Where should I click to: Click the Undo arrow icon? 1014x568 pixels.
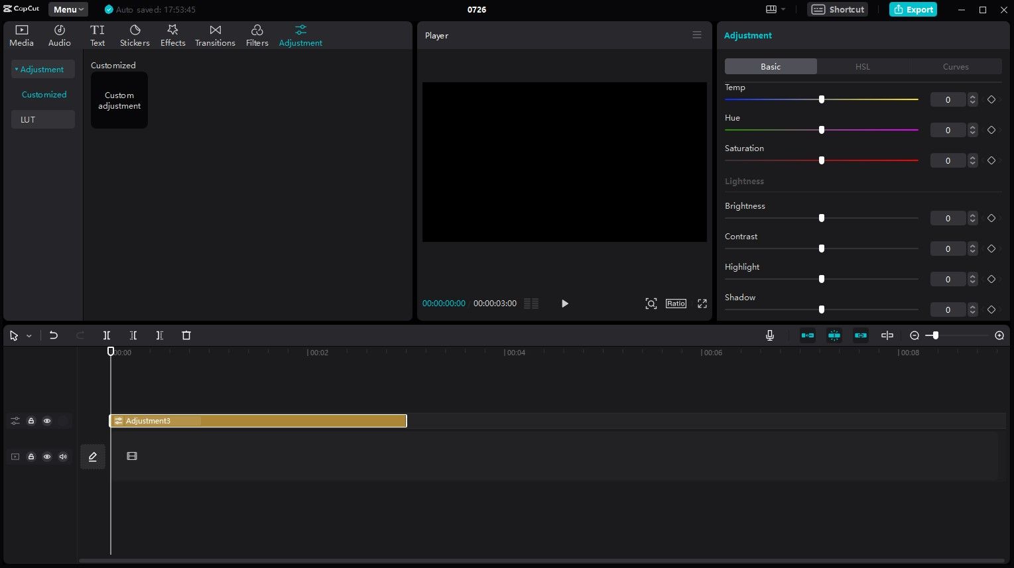54,335
